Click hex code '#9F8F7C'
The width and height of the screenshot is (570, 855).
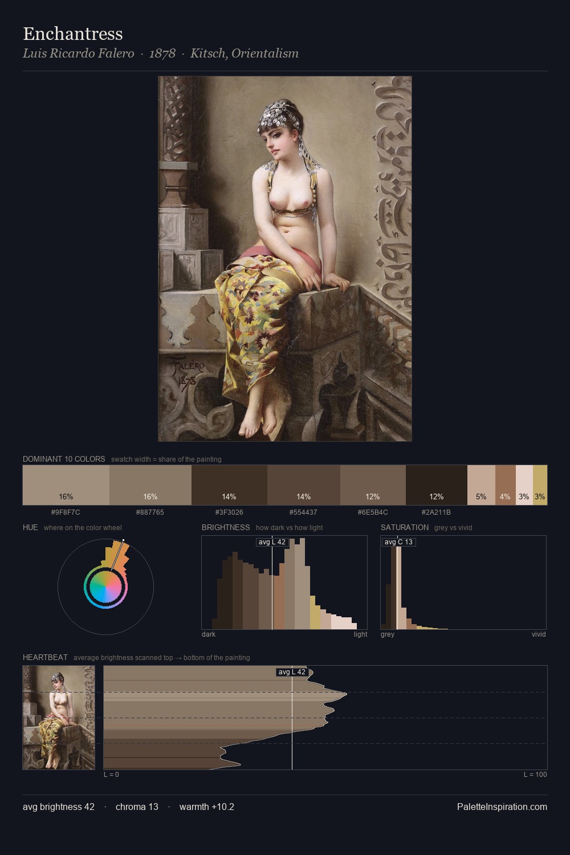click(66, 512)
